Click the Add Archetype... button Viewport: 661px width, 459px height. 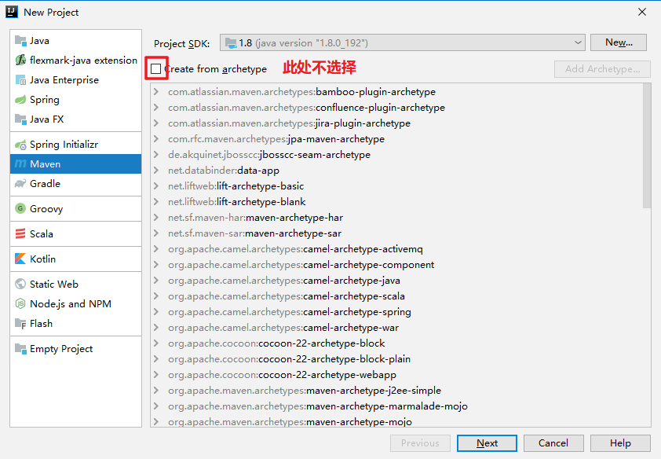(x=602, y=68)
